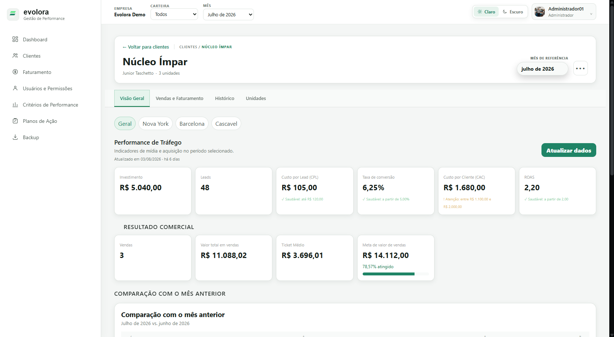The height and width of the screenshot is (337, 614).
Task: Select the Barcelona unit filter
Action: [192, 124]
